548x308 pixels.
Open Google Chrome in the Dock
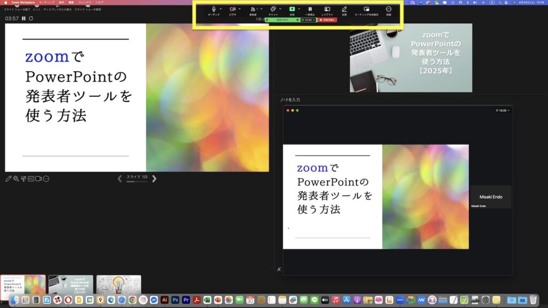[132, 299]
